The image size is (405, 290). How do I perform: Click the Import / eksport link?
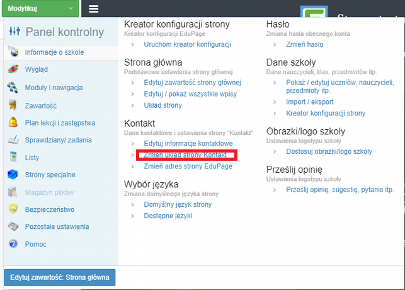pyautogui.click(x=310, y=102)
